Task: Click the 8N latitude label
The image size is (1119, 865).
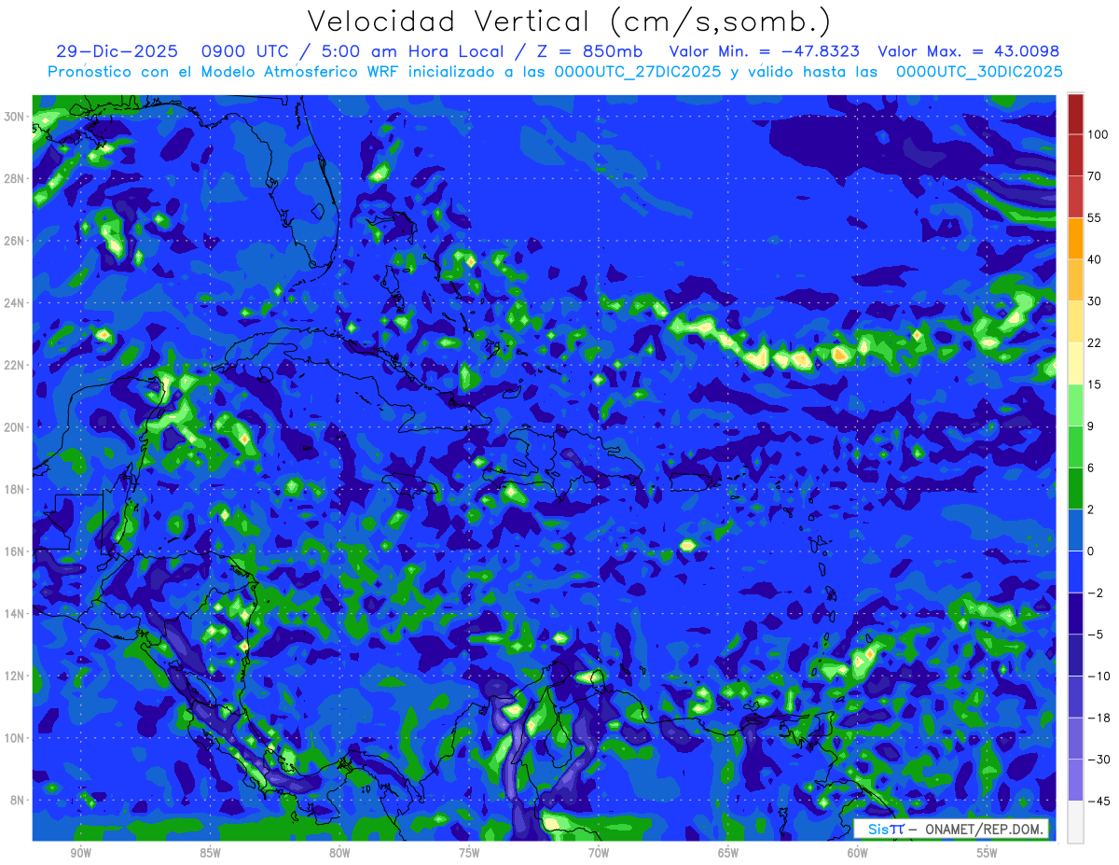Action: click(x=19, y=800)
